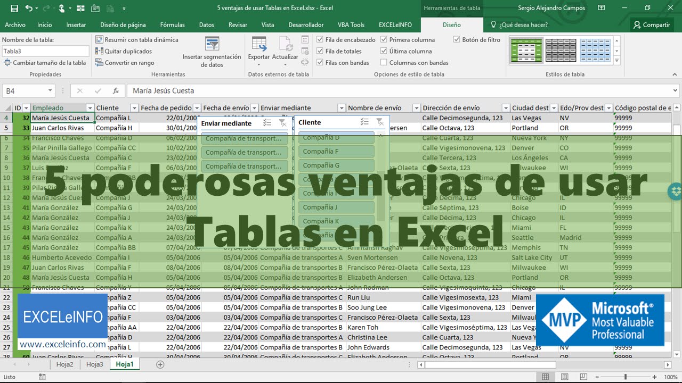Screen dimensions: 682x383
Task: Switch to the Fórmulas tab
Action: (x=173, y=25)
